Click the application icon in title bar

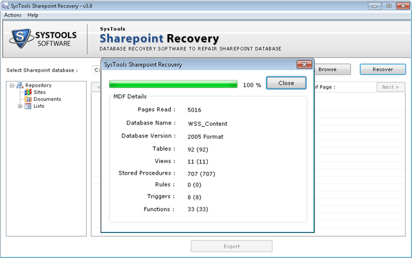coord(5,6)
